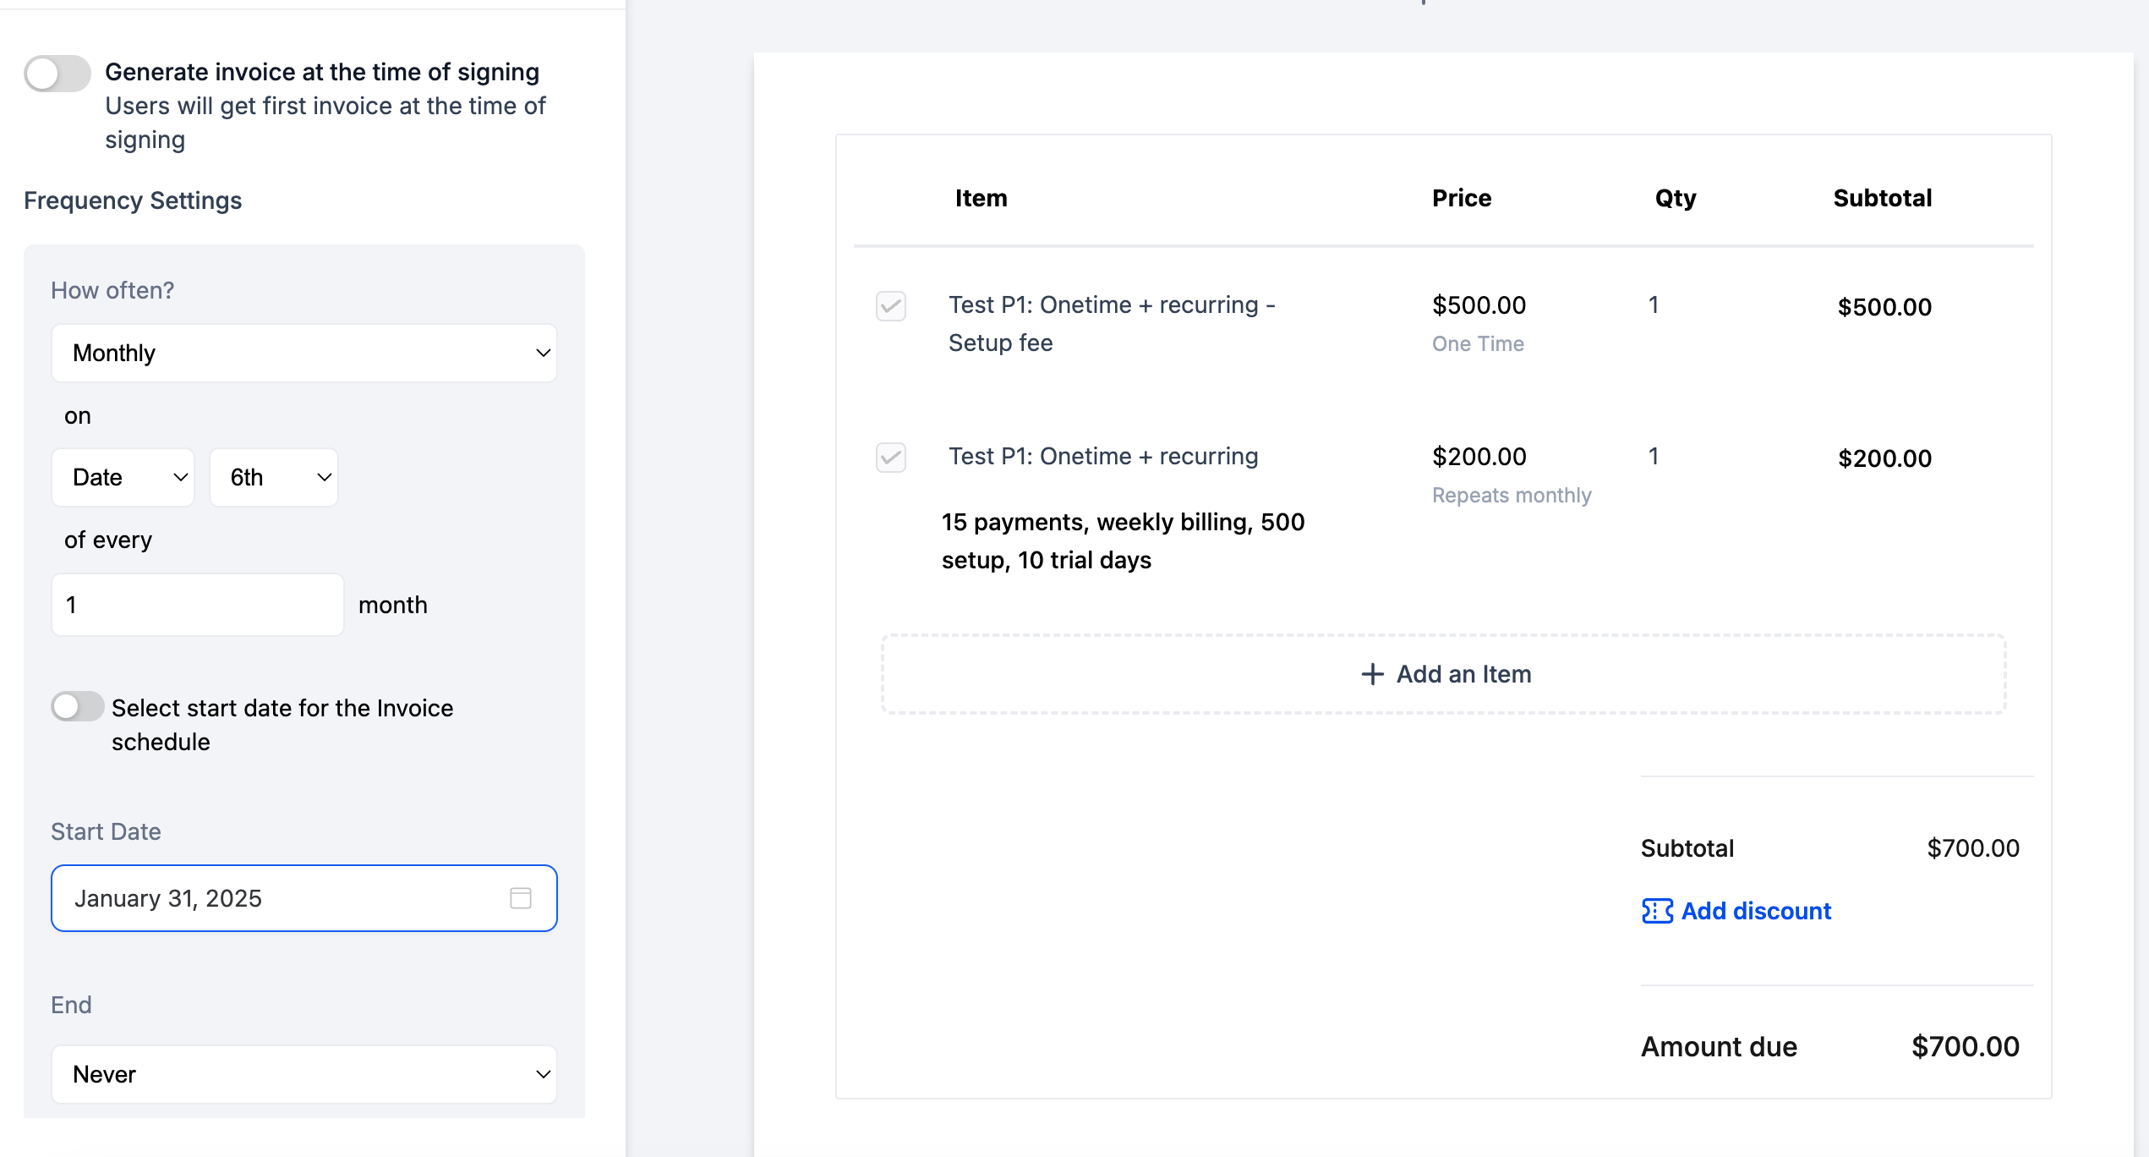Open the End Never dropdown

[303, 1074]
